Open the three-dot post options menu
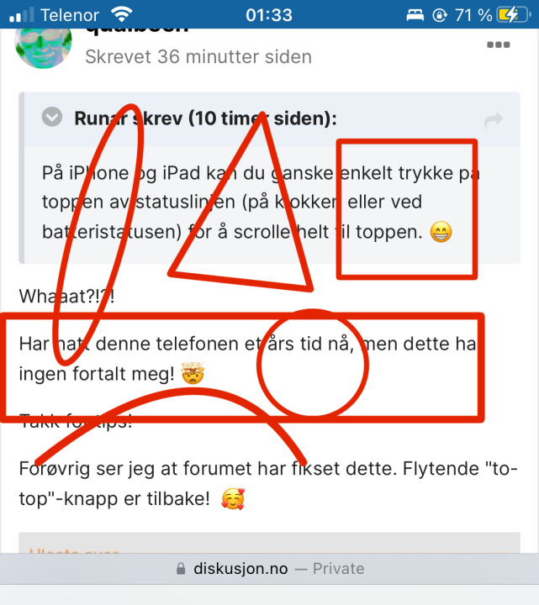The width and height of the screenshot is (539, 605). click(x=498, y=45)
